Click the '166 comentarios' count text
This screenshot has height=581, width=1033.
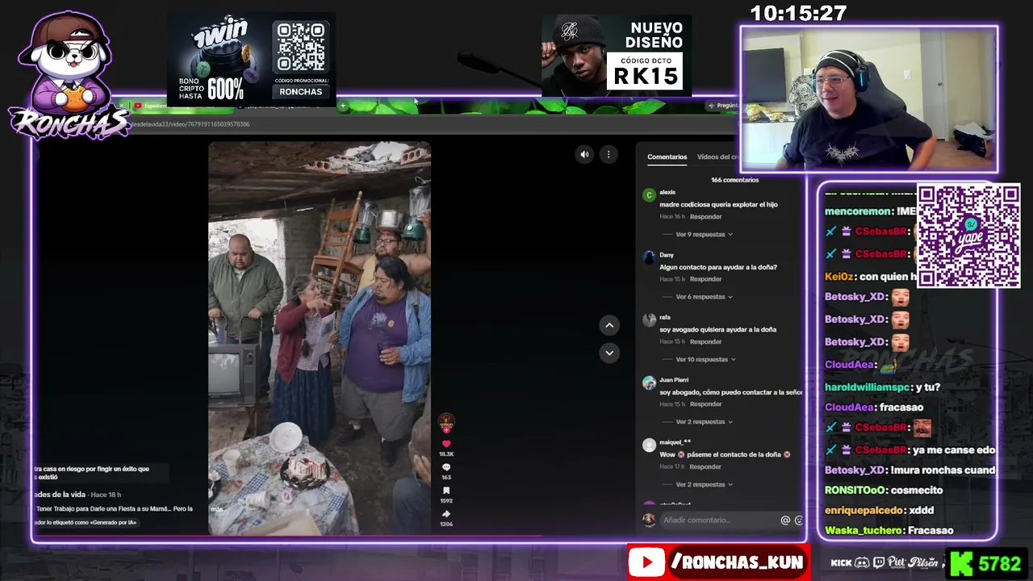pos(734,180)
